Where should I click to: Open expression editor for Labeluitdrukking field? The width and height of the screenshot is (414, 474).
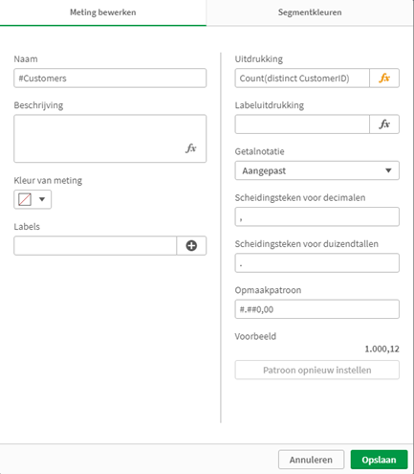[x=384, y=124]
